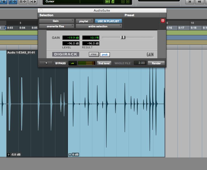Image resolution: width=207 pixels, height=170 pixels.
Task: Click the S button in counter display
Action: [x=123, y=2]
